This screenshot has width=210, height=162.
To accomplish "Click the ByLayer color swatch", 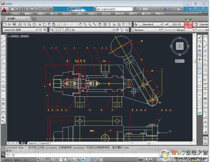I will 133,30.
